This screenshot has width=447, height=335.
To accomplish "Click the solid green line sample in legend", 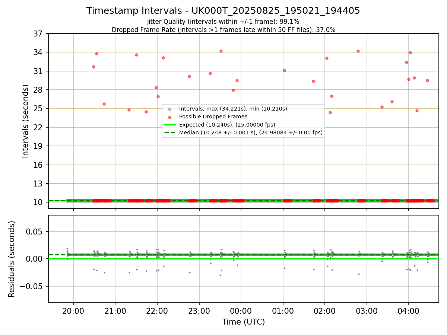I will tap(169, 125).
